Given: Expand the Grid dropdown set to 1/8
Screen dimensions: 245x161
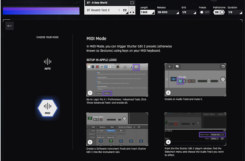Looking at the screenshot, I should point(189,12).
